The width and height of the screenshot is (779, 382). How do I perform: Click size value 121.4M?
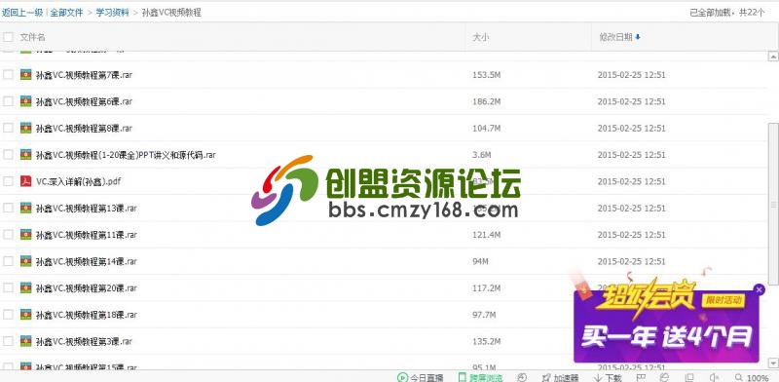[x=486, y=235]
